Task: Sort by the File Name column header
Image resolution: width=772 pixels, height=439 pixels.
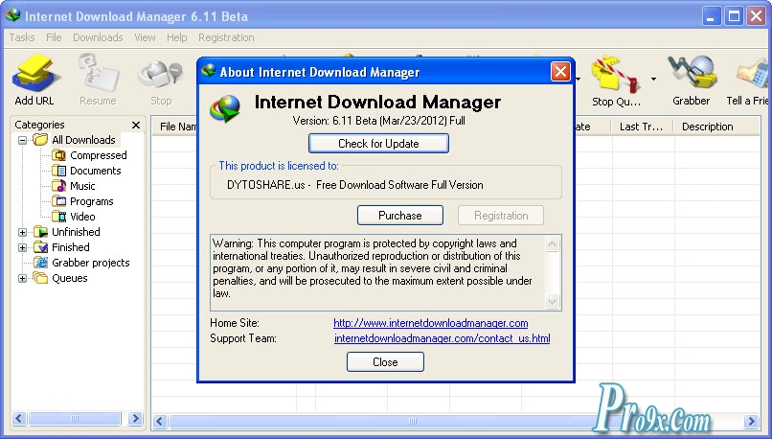Action: pos(176,127)
